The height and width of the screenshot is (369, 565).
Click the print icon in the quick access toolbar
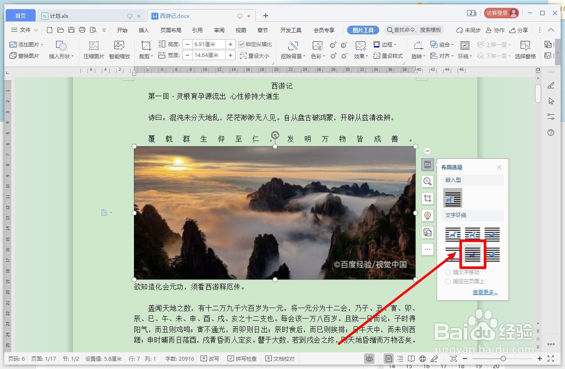(82, 30)
